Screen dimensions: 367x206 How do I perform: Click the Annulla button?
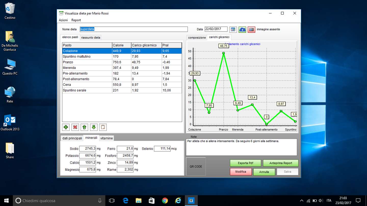pyautogui.click(x=264, y=172)
